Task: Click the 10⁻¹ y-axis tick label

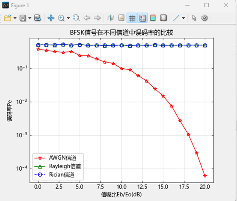Action: (22, 68)
